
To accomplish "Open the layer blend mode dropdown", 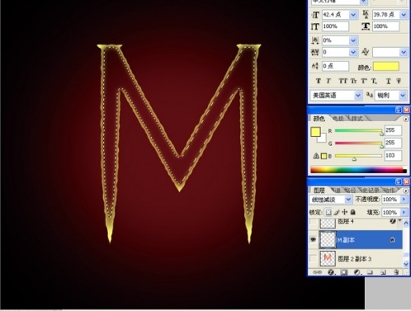I will tap(348, 200).
